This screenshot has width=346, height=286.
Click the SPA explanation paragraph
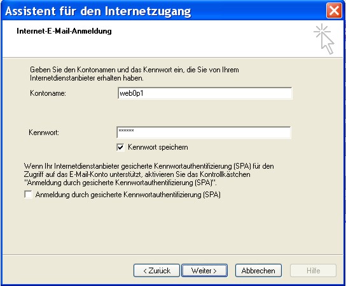[149, 174]
